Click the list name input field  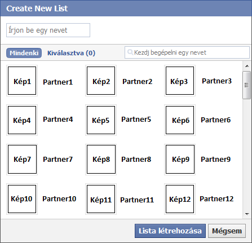[48, 30]
